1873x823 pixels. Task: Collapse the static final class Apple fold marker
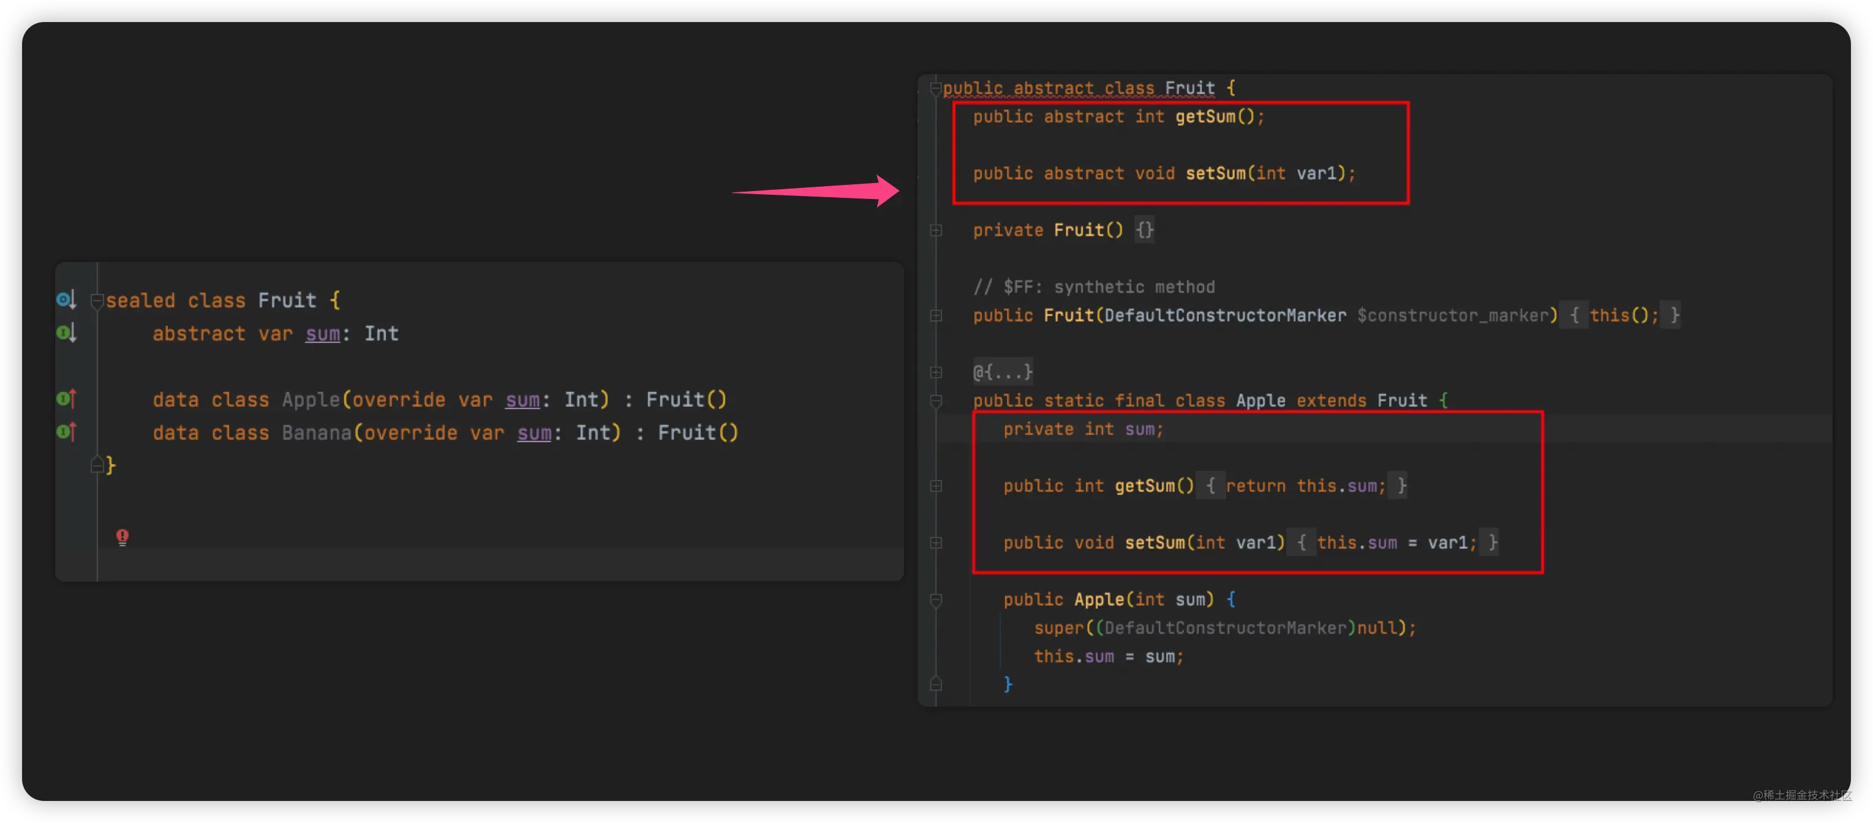tap(936, 400)
